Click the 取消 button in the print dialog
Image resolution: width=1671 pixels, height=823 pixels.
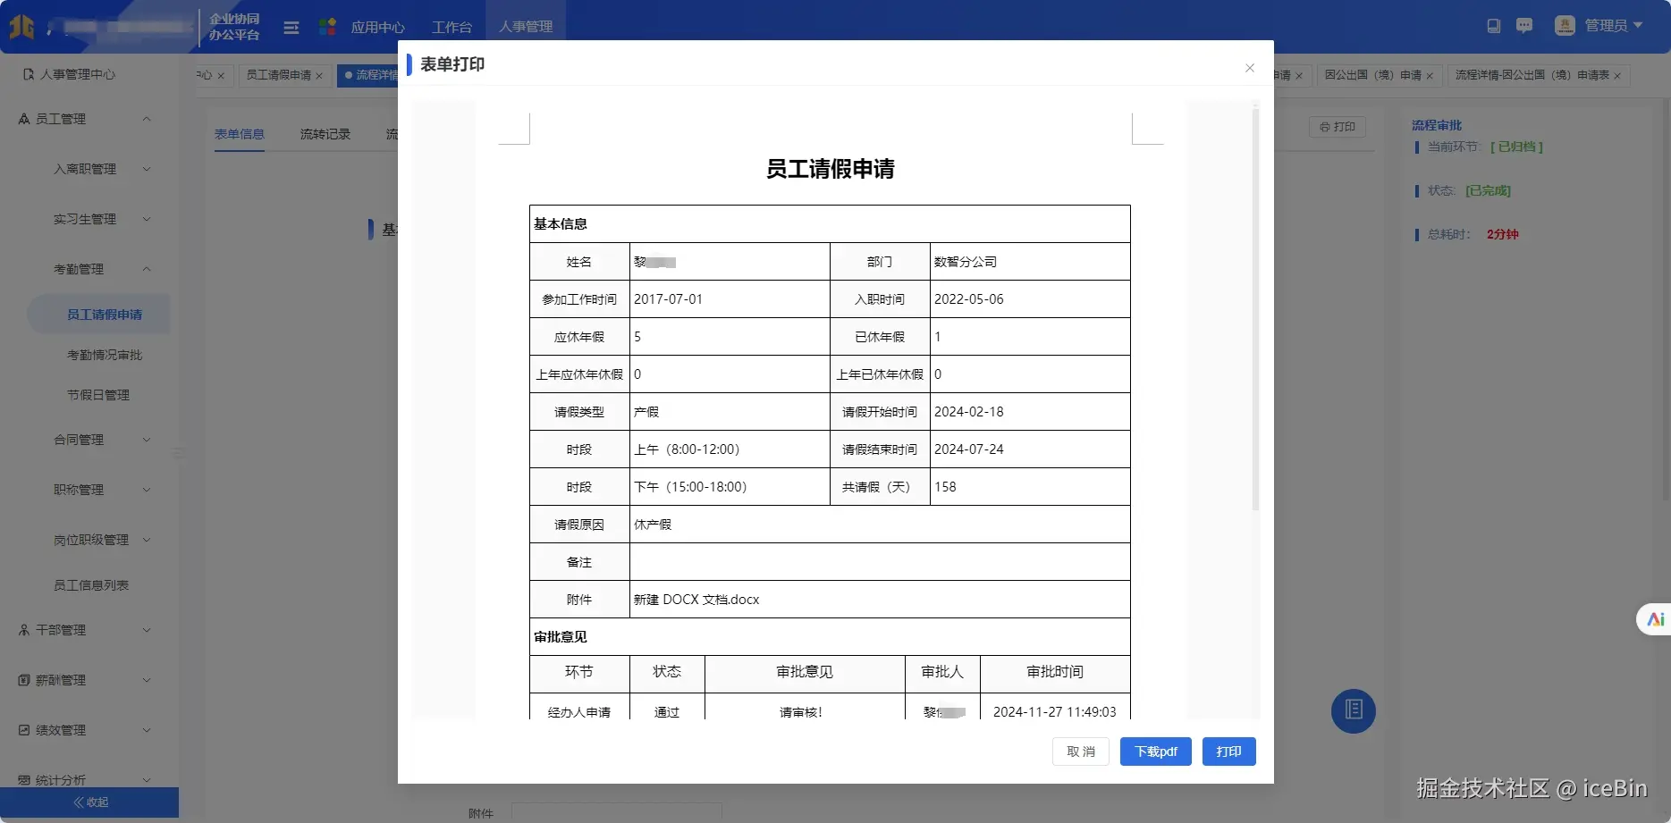[1080, 752]
